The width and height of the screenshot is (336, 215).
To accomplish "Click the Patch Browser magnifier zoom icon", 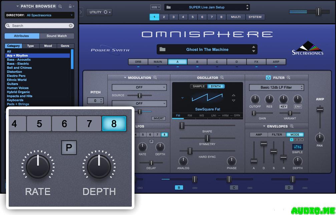I will 60,6.
